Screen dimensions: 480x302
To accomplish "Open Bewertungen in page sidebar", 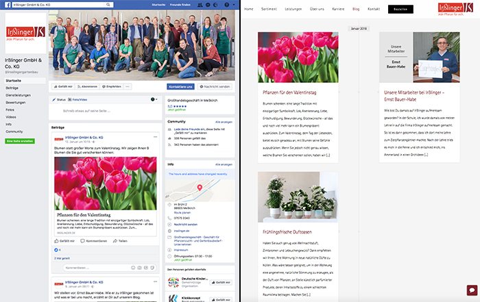I will point(16,103).
